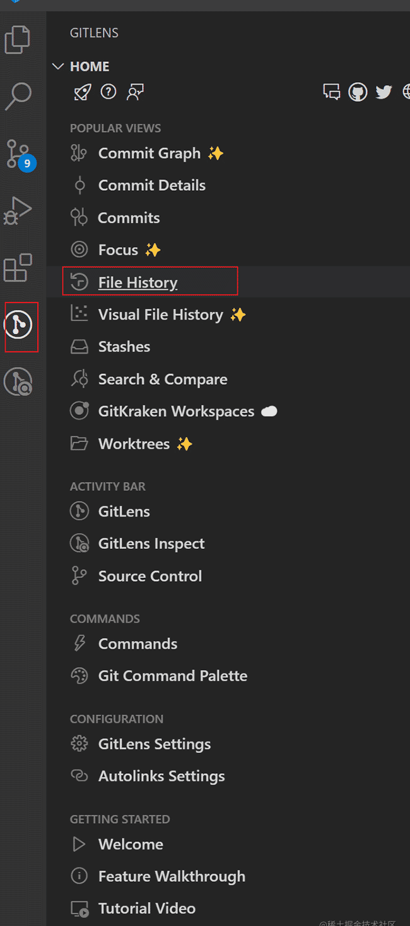The width and height of the screenshot is (410, 926).
Task: Click the Commit Details icon
Action: coord(79,186)
